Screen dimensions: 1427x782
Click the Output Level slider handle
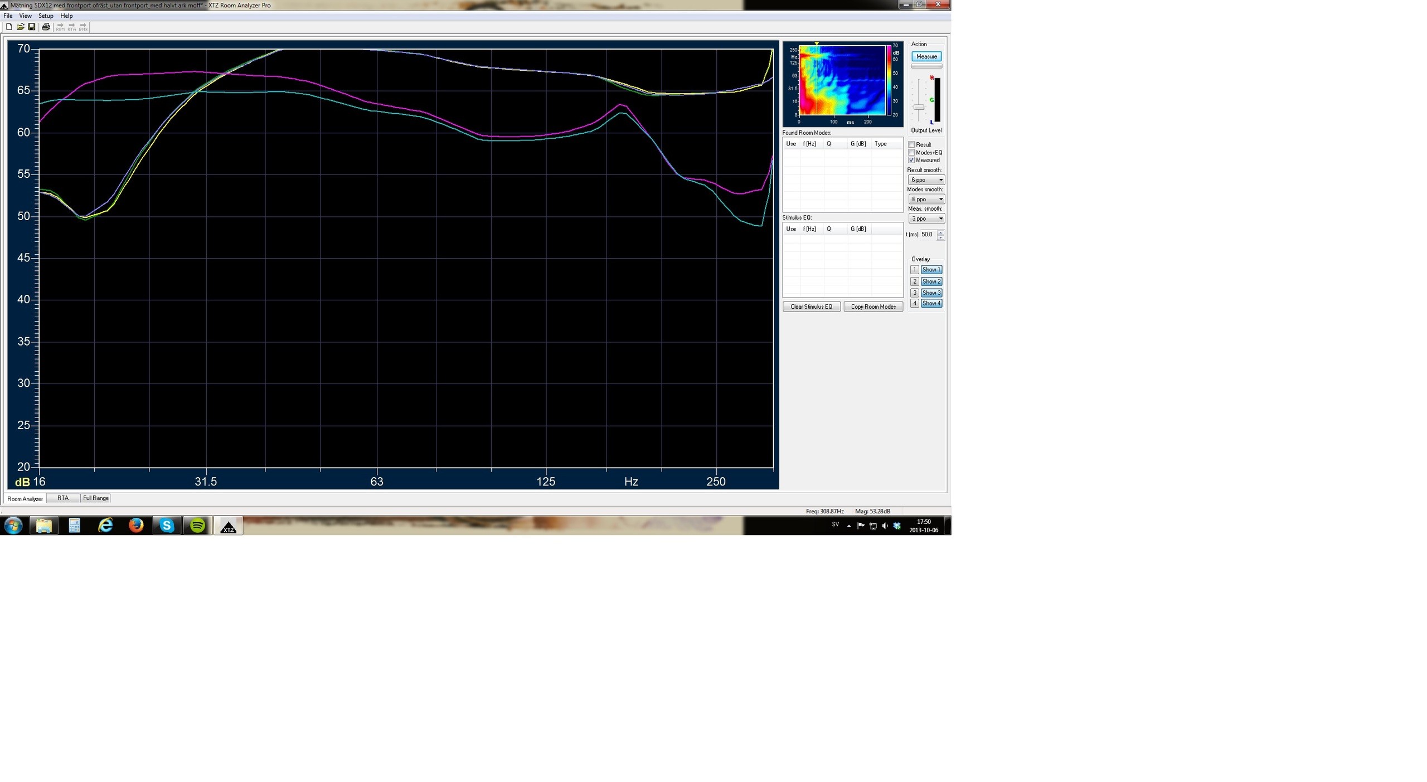[x=919, y=107]
